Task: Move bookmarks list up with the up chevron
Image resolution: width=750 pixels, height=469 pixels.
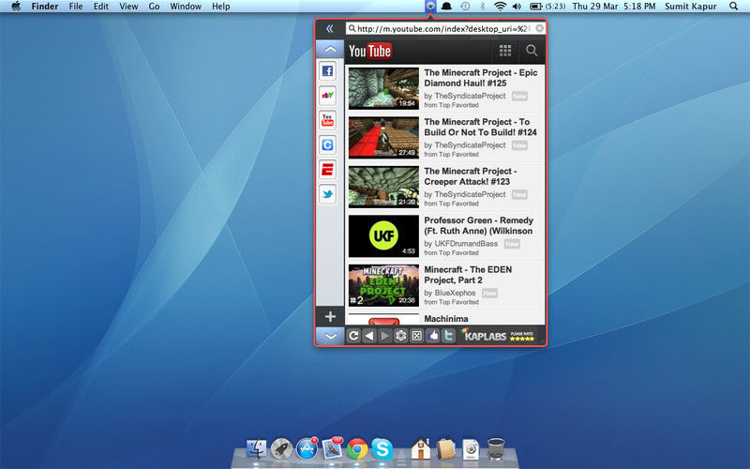Action: (x=330, y=50)
